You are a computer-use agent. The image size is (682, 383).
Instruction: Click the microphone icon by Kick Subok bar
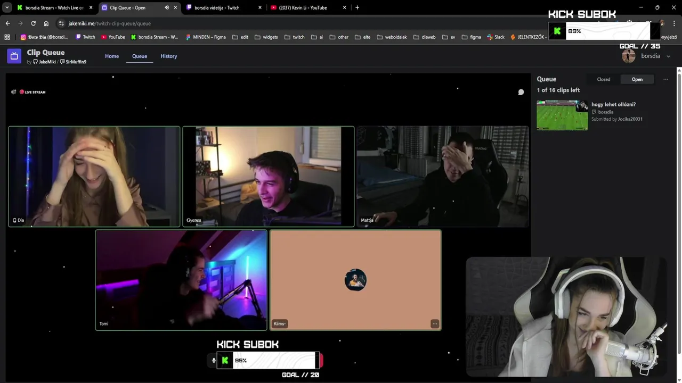(x=214, y=361)
